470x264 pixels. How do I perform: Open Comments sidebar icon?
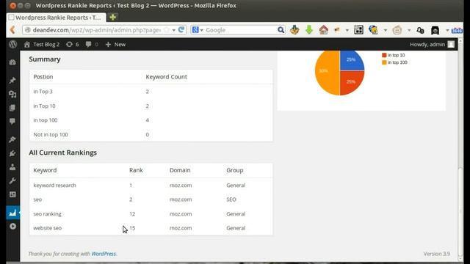[x=12, y=121]
